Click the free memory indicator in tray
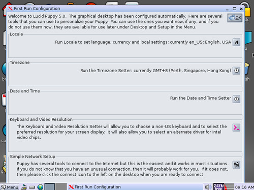The width and height of the screenshot is (254, 190). click(218, 186)
